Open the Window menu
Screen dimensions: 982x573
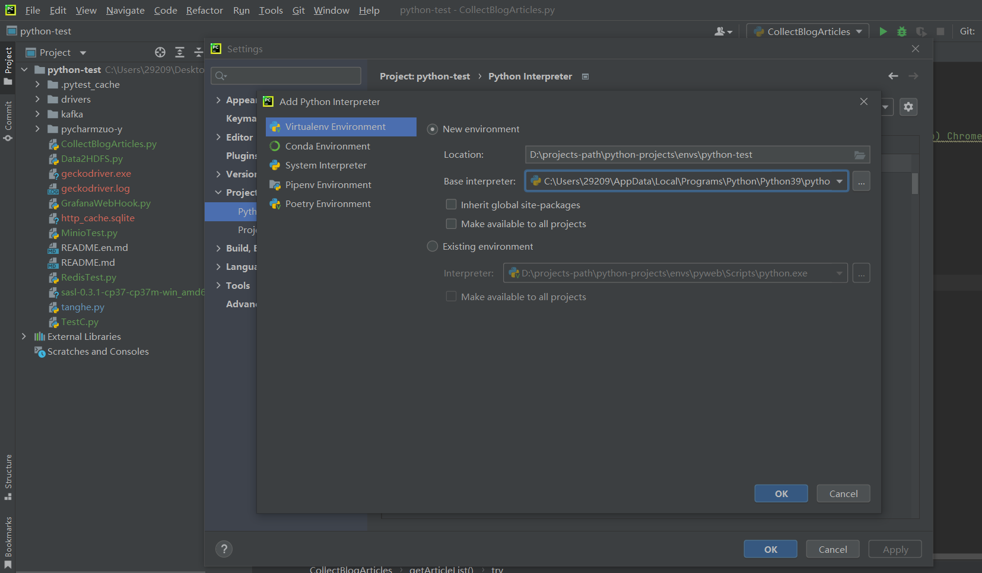coord(331,10)
